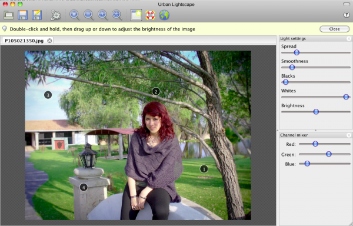353x226 pixels.
Task: Click the lightbulb hint icon
Action: coord(5,29)
